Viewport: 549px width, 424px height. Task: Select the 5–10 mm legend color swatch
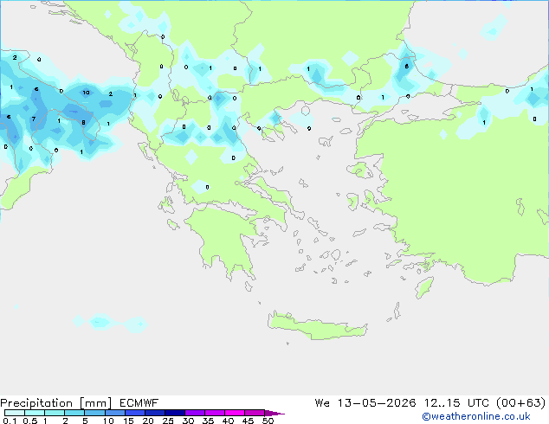(x=94, y=413)
